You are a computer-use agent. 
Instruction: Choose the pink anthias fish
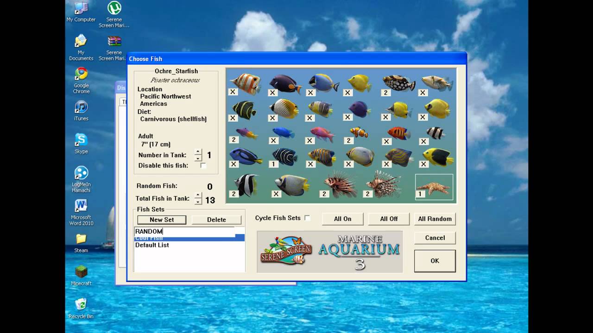pos(322,134)
